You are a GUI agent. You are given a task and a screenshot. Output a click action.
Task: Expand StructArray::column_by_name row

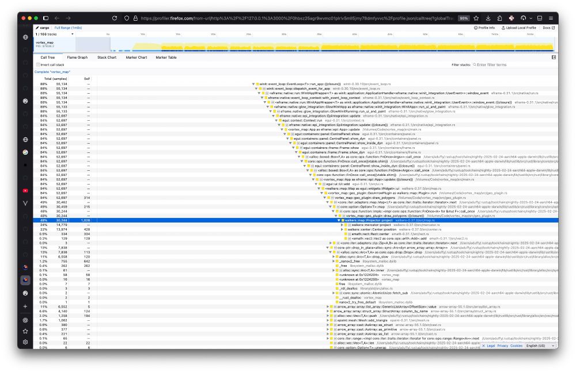tap(328, 311)
